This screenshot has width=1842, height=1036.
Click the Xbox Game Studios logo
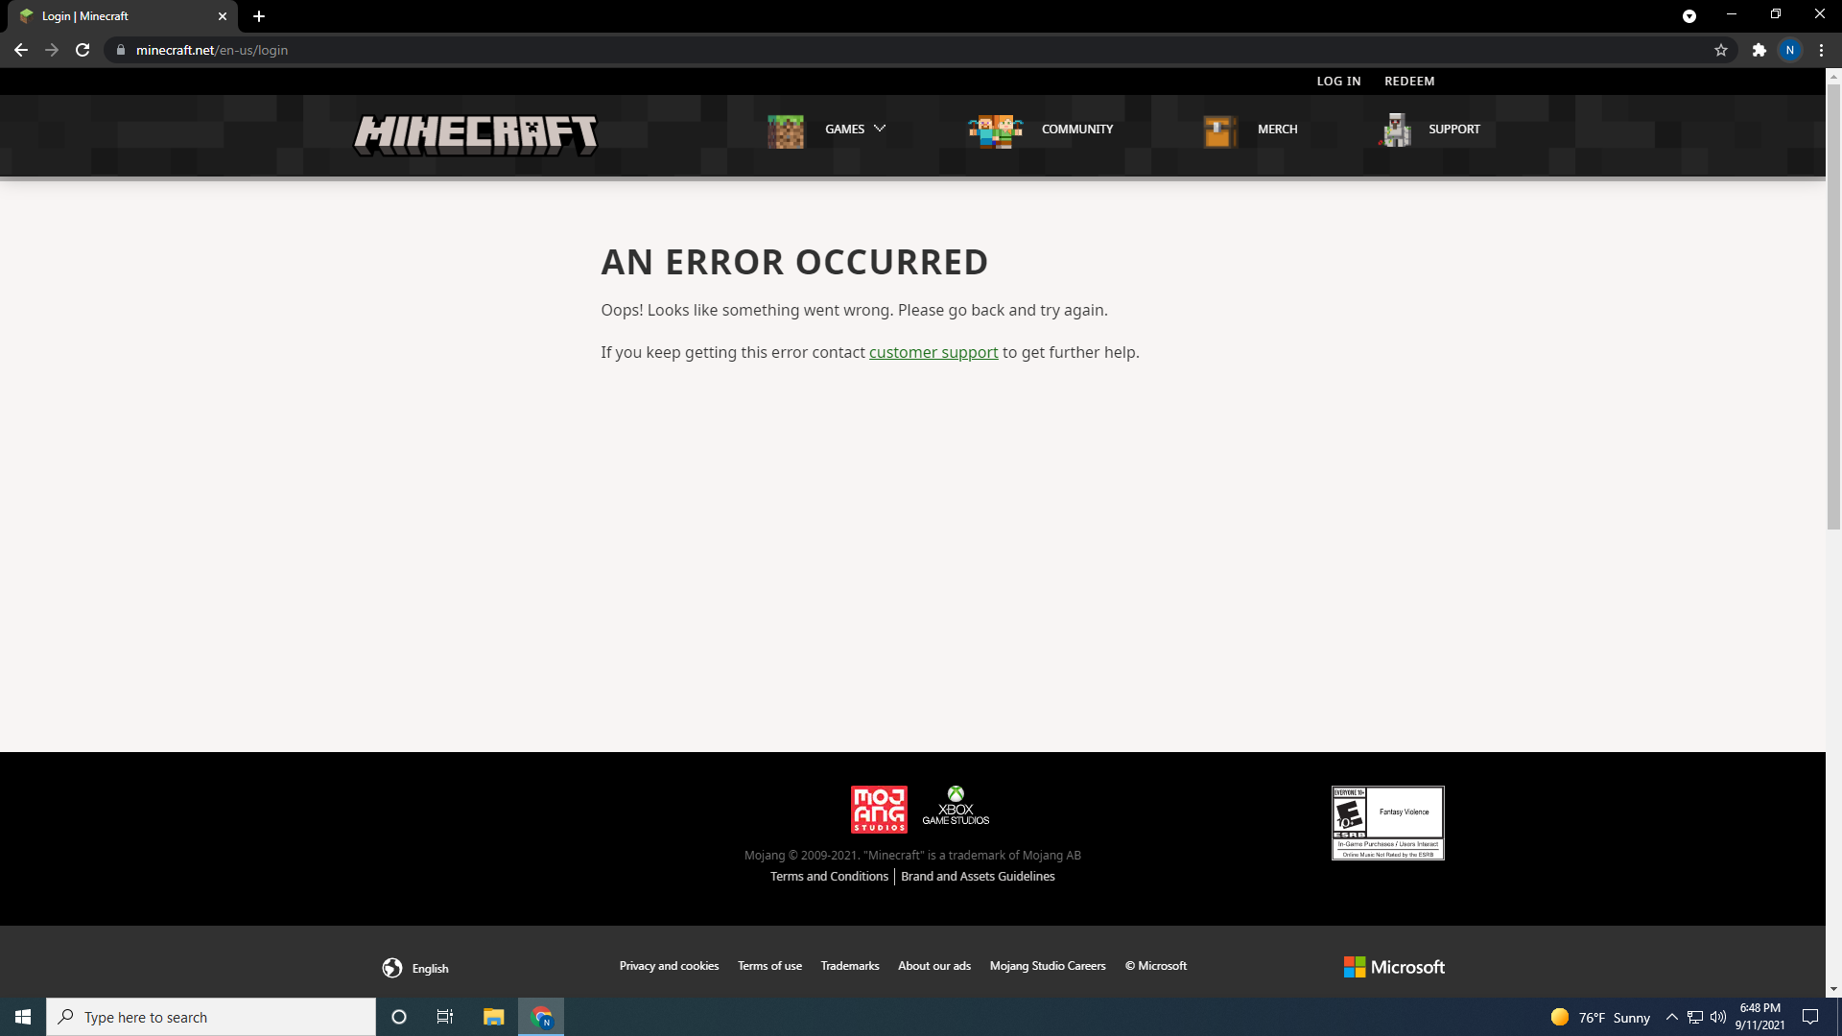coord(956,807)
